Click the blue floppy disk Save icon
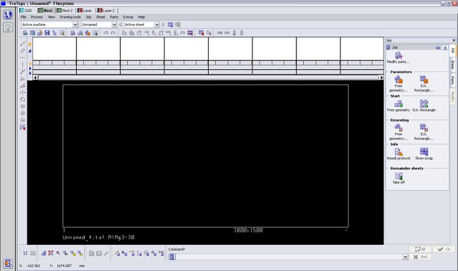Image resolution: width=458 pixels, height=271 pixels. [x=47, y=33]
